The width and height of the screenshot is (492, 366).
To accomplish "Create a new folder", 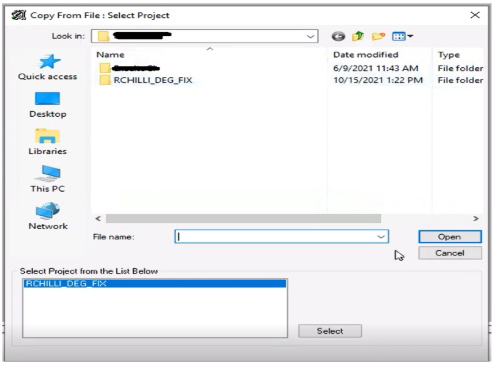I will [x=379, y=36].
